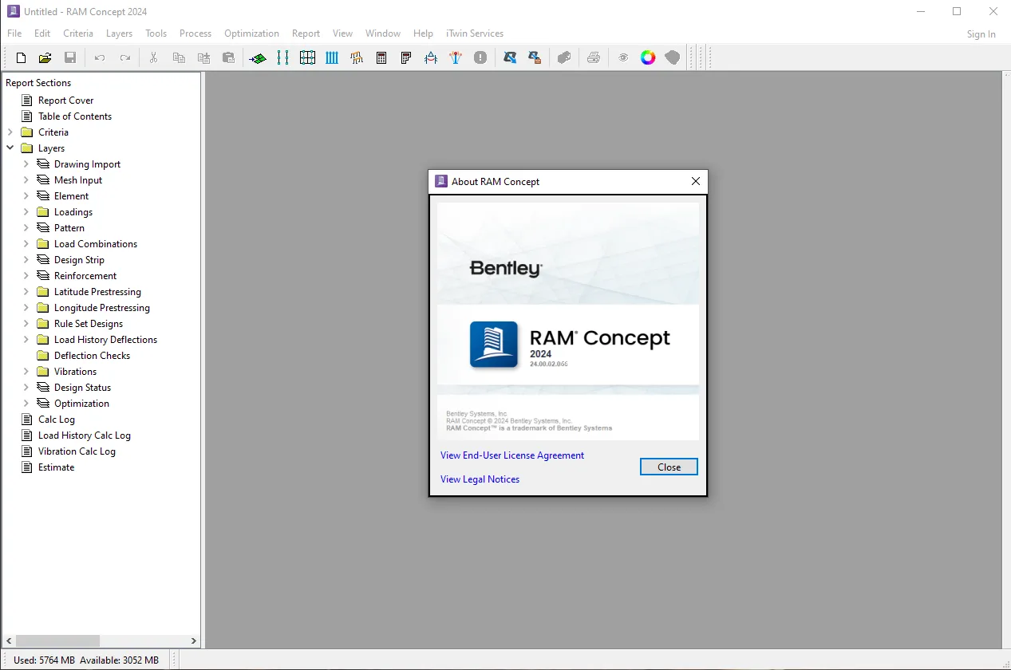Open View End-User License Agreement link

pos(512,455)
